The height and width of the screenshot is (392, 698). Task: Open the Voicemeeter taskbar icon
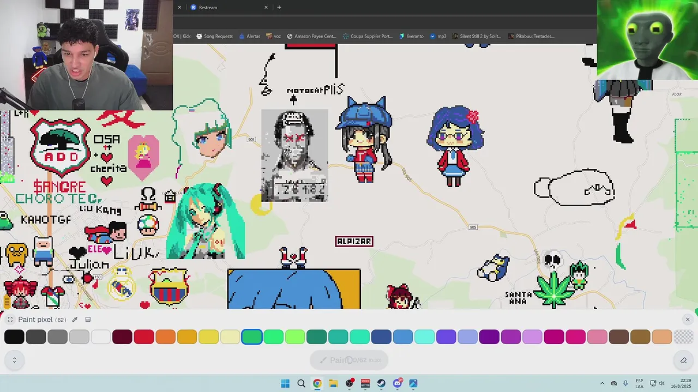pos(365,383)
